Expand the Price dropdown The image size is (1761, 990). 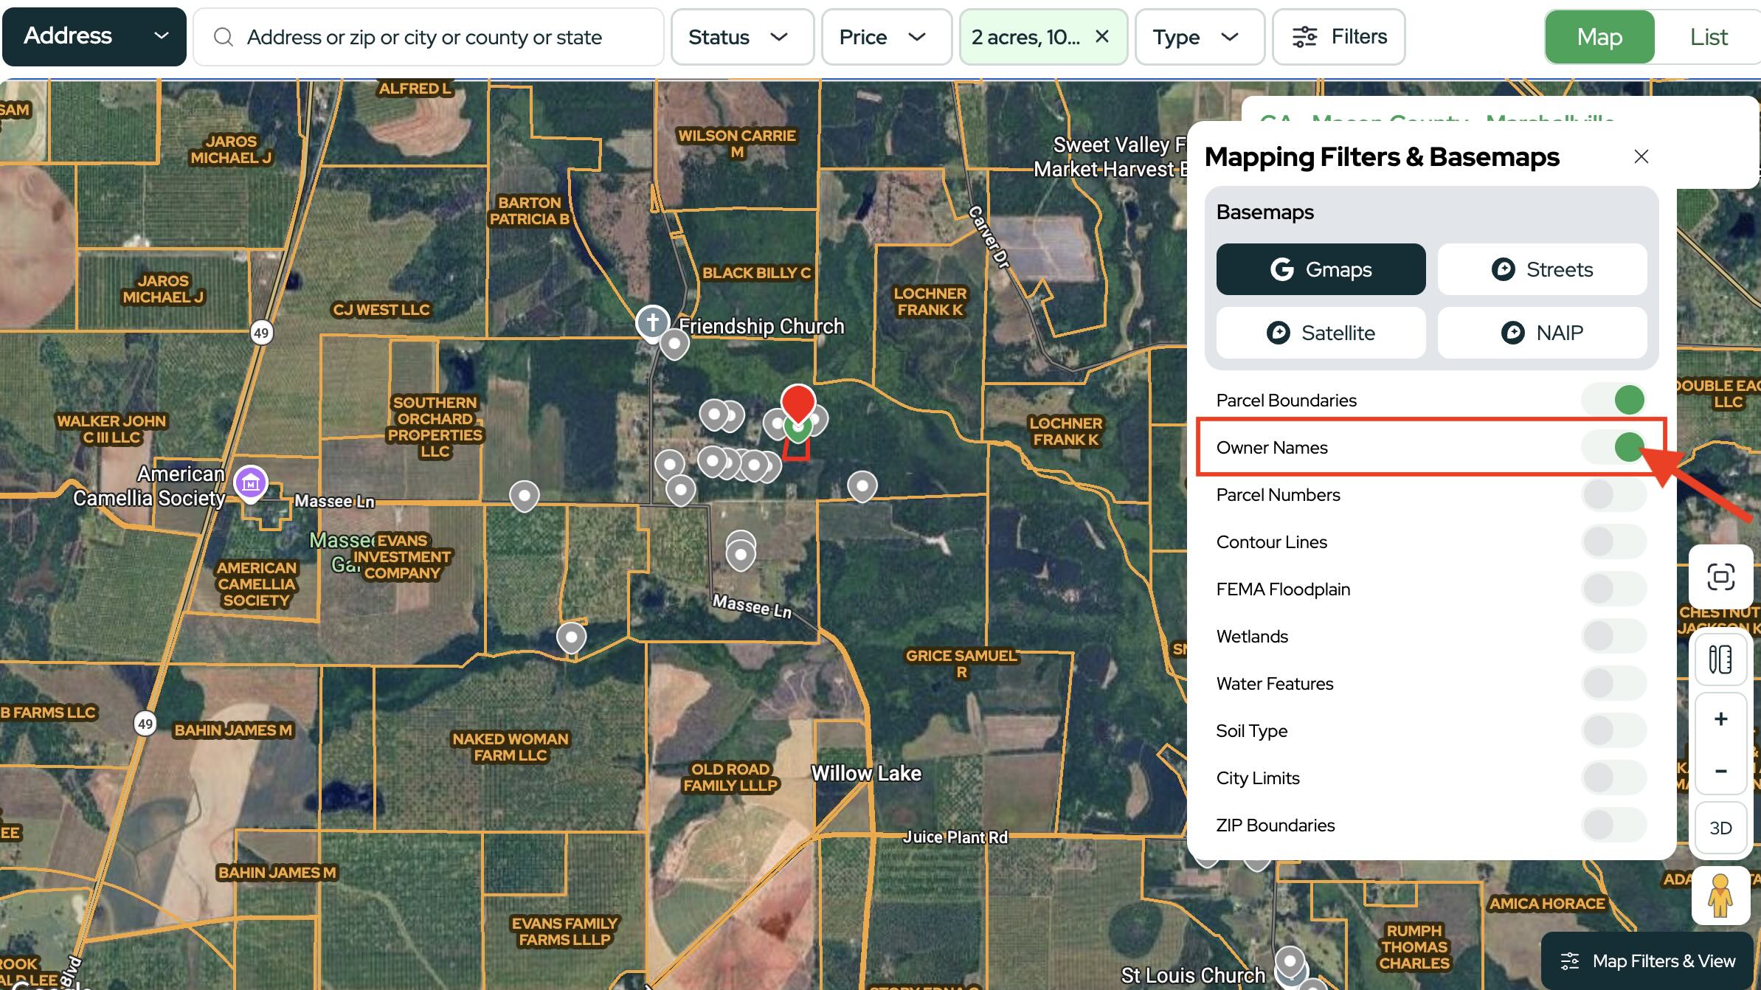point(885,37)
